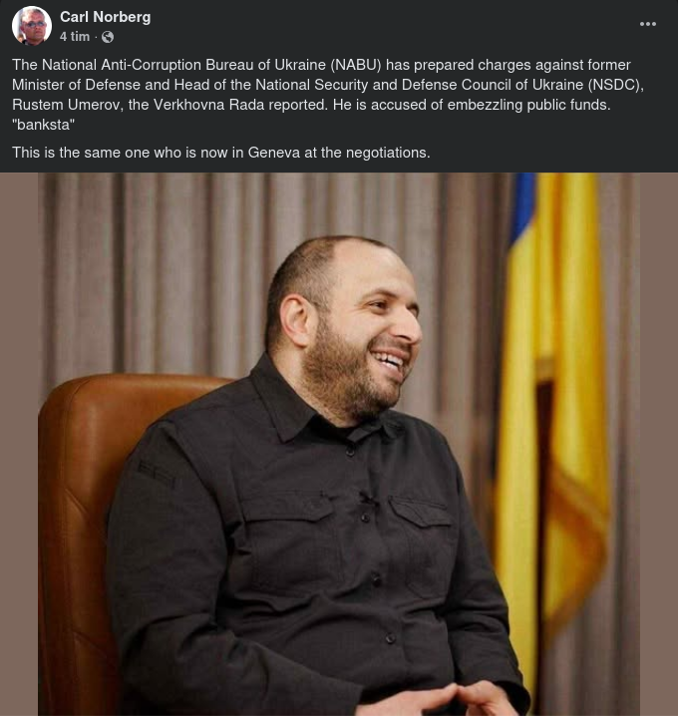Click "Verkhovna Rada reported" in the post

240,105
